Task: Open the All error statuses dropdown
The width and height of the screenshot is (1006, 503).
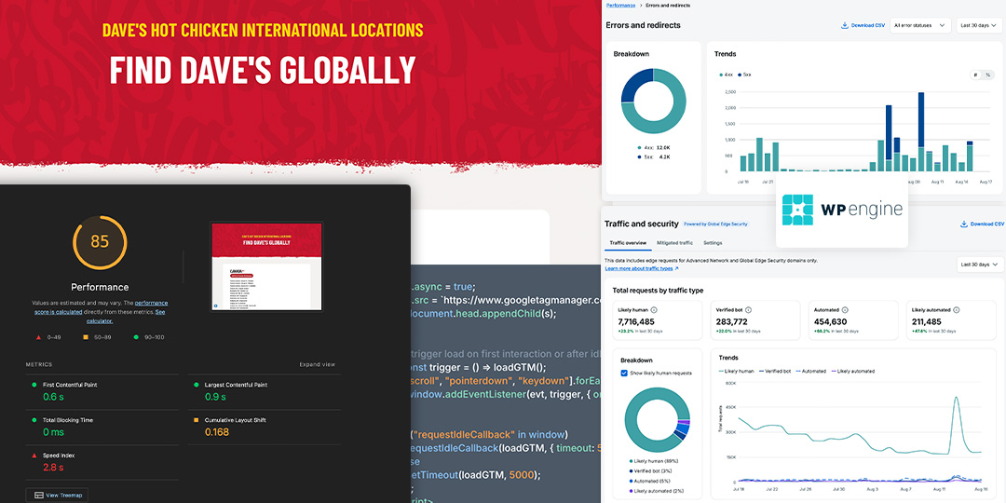Action: pyautogui.click(x=920, y=26)
